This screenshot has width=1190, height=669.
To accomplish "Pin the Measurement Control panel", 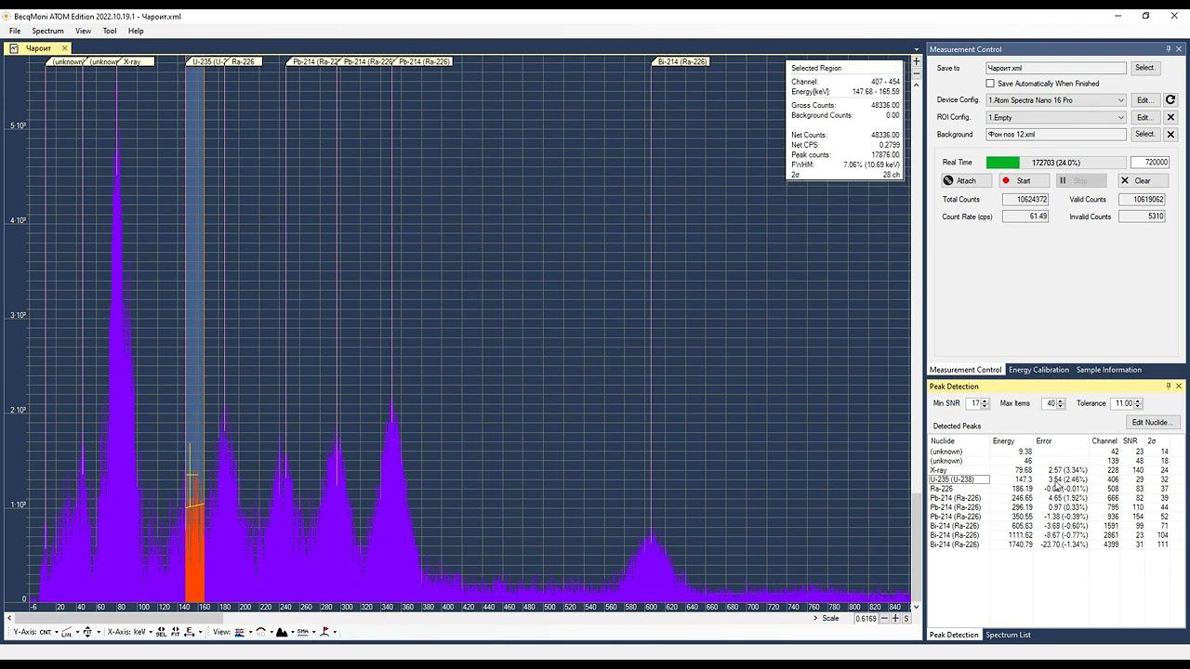I will [1169, 49].
